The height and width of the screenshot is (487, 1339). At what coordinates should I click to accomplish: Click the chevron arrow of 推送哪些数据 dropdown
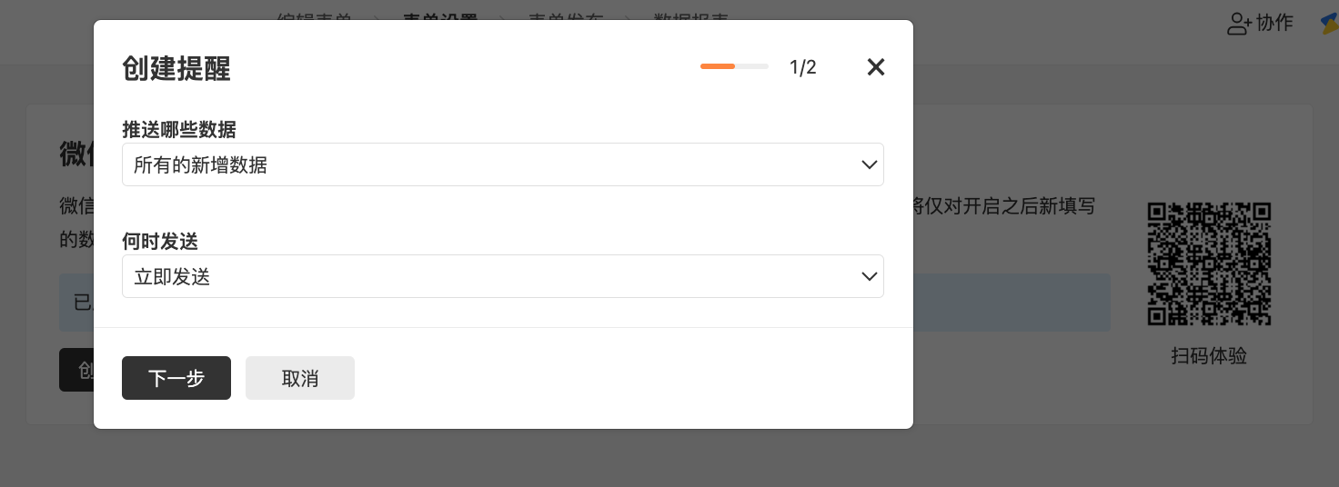(x=870, y=164)
